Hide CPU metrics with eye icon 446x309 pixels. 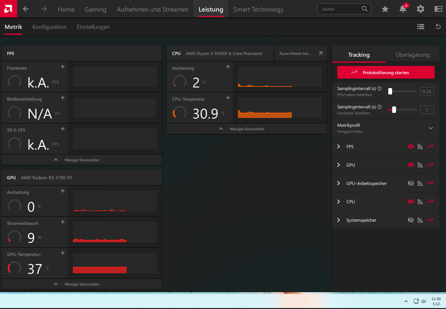coord(411,202)
